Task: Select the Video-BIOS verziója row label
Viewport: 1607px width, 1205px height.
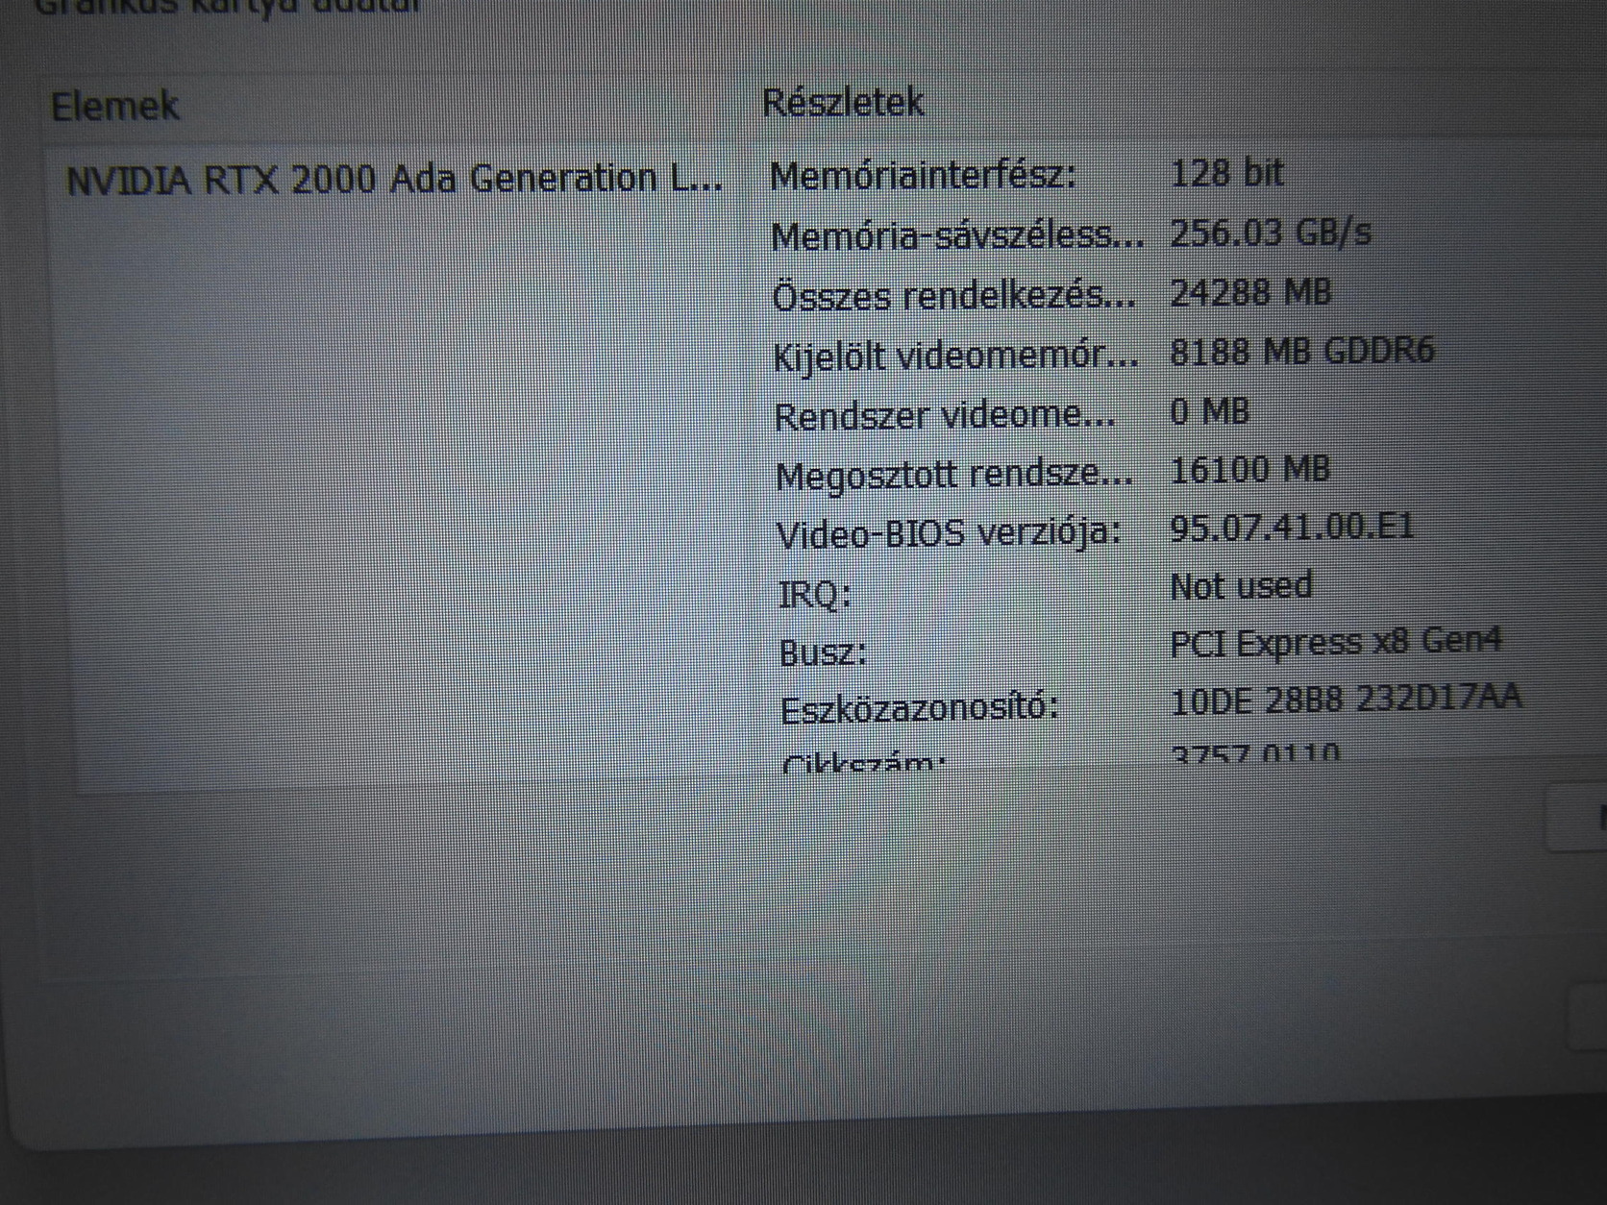Action: click(x=949, y=533)
